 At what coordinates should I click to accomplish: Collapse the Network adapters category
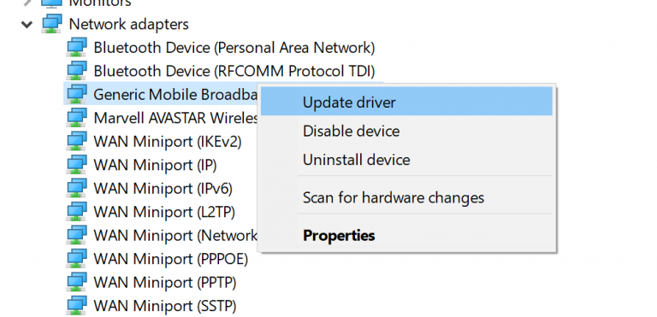[x=27, y=25]
